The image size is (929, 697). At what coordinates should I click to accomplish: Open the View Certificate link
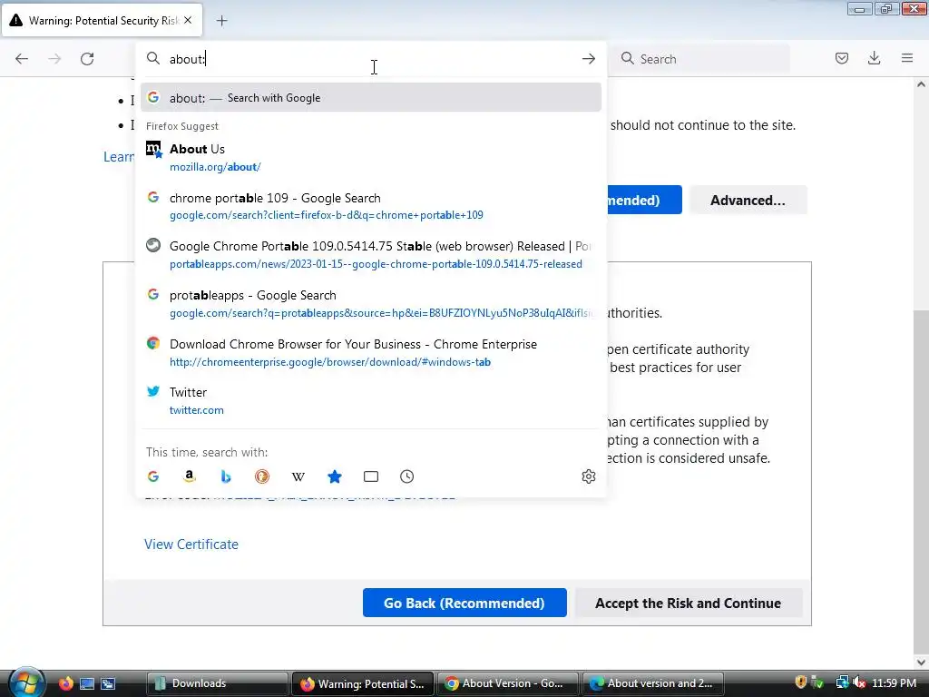pos(191,545)
